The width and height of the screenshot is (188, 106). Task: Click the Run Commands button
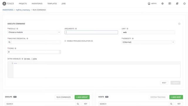pyautogui.click(x=63, y=97)
